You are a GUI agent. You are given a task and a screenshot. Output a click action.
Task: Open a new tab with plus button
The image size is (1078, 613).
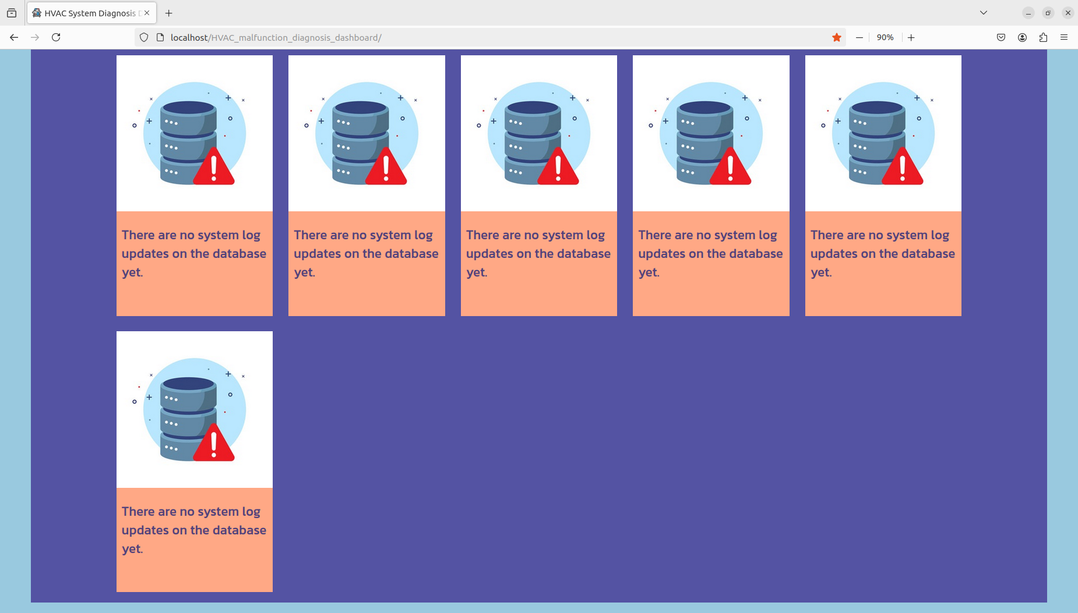pos(169,13)
